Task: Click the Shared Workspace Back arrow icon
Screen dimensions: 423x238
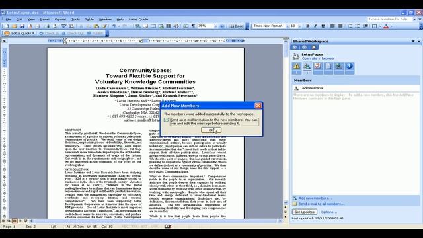Action: 295,47
